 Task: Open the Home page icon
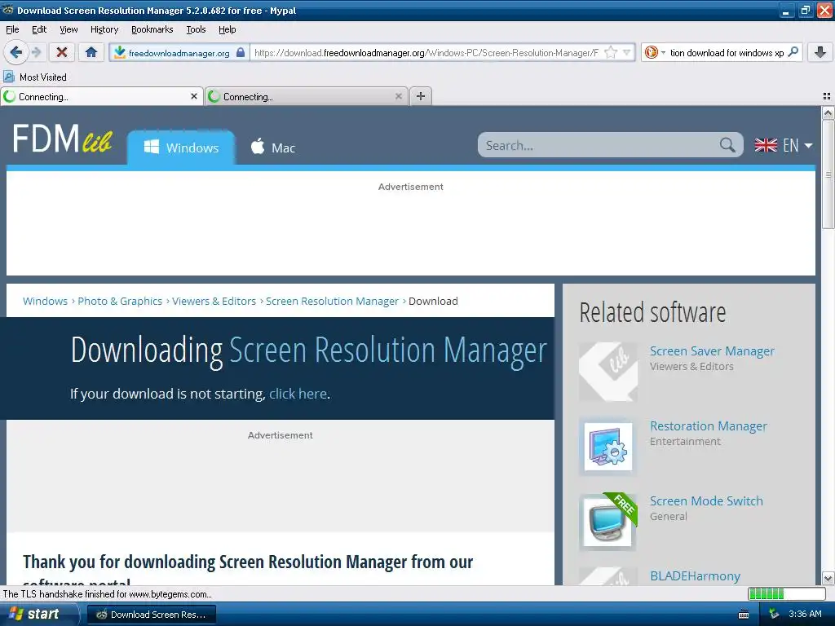click(x=91, y=52)
